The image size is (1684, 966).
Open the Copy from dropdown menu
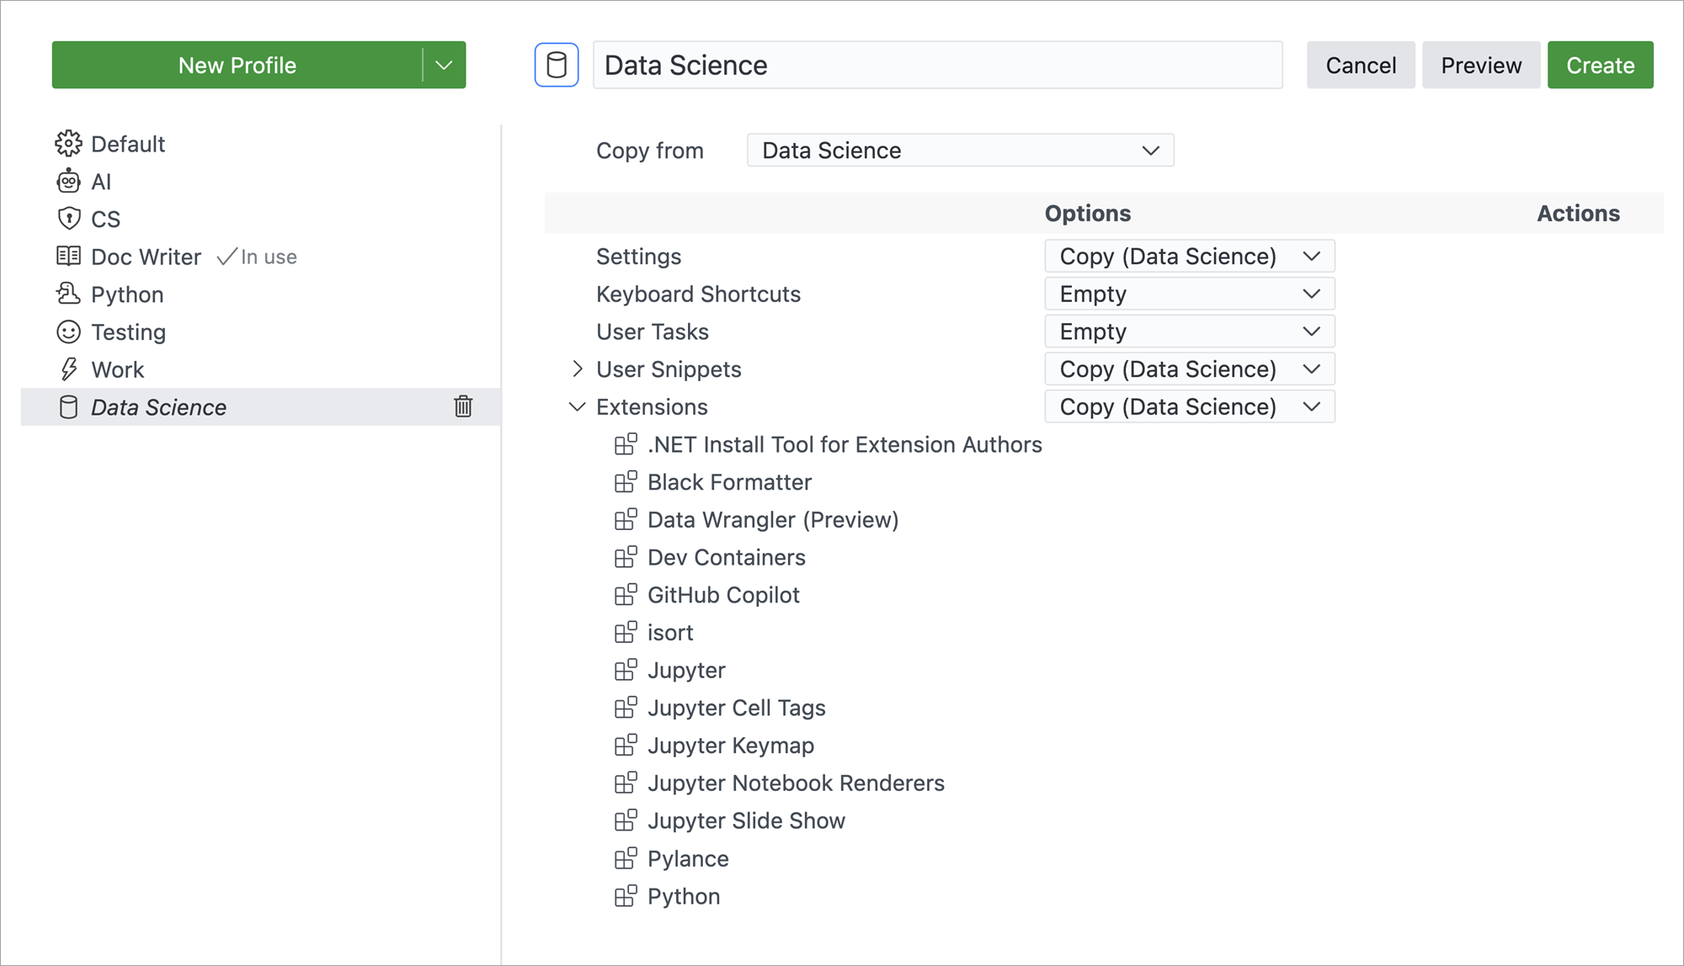click(x=959, y=151)
